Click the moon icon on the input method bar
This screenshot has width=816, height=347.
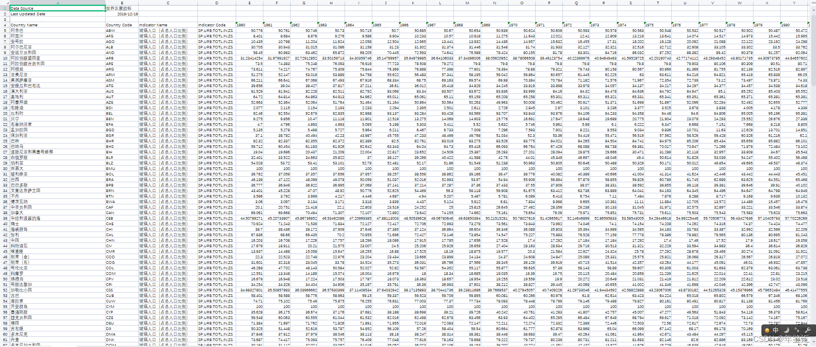coord(787,330)
